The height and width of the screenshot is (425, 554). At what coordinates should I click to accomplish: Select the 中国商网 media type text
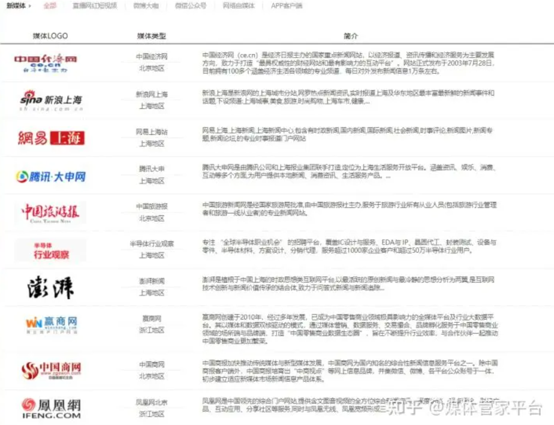point(152,364)
